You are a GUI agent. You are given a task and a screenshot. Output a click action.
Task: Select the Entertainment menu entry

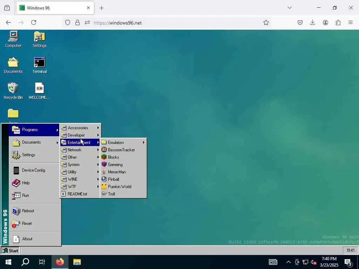(80, 143)
